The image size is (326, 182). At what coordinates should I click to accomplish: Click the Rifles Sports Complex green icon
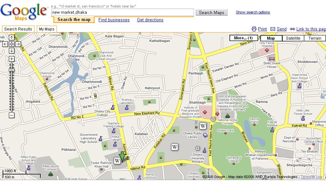[51, 174]
